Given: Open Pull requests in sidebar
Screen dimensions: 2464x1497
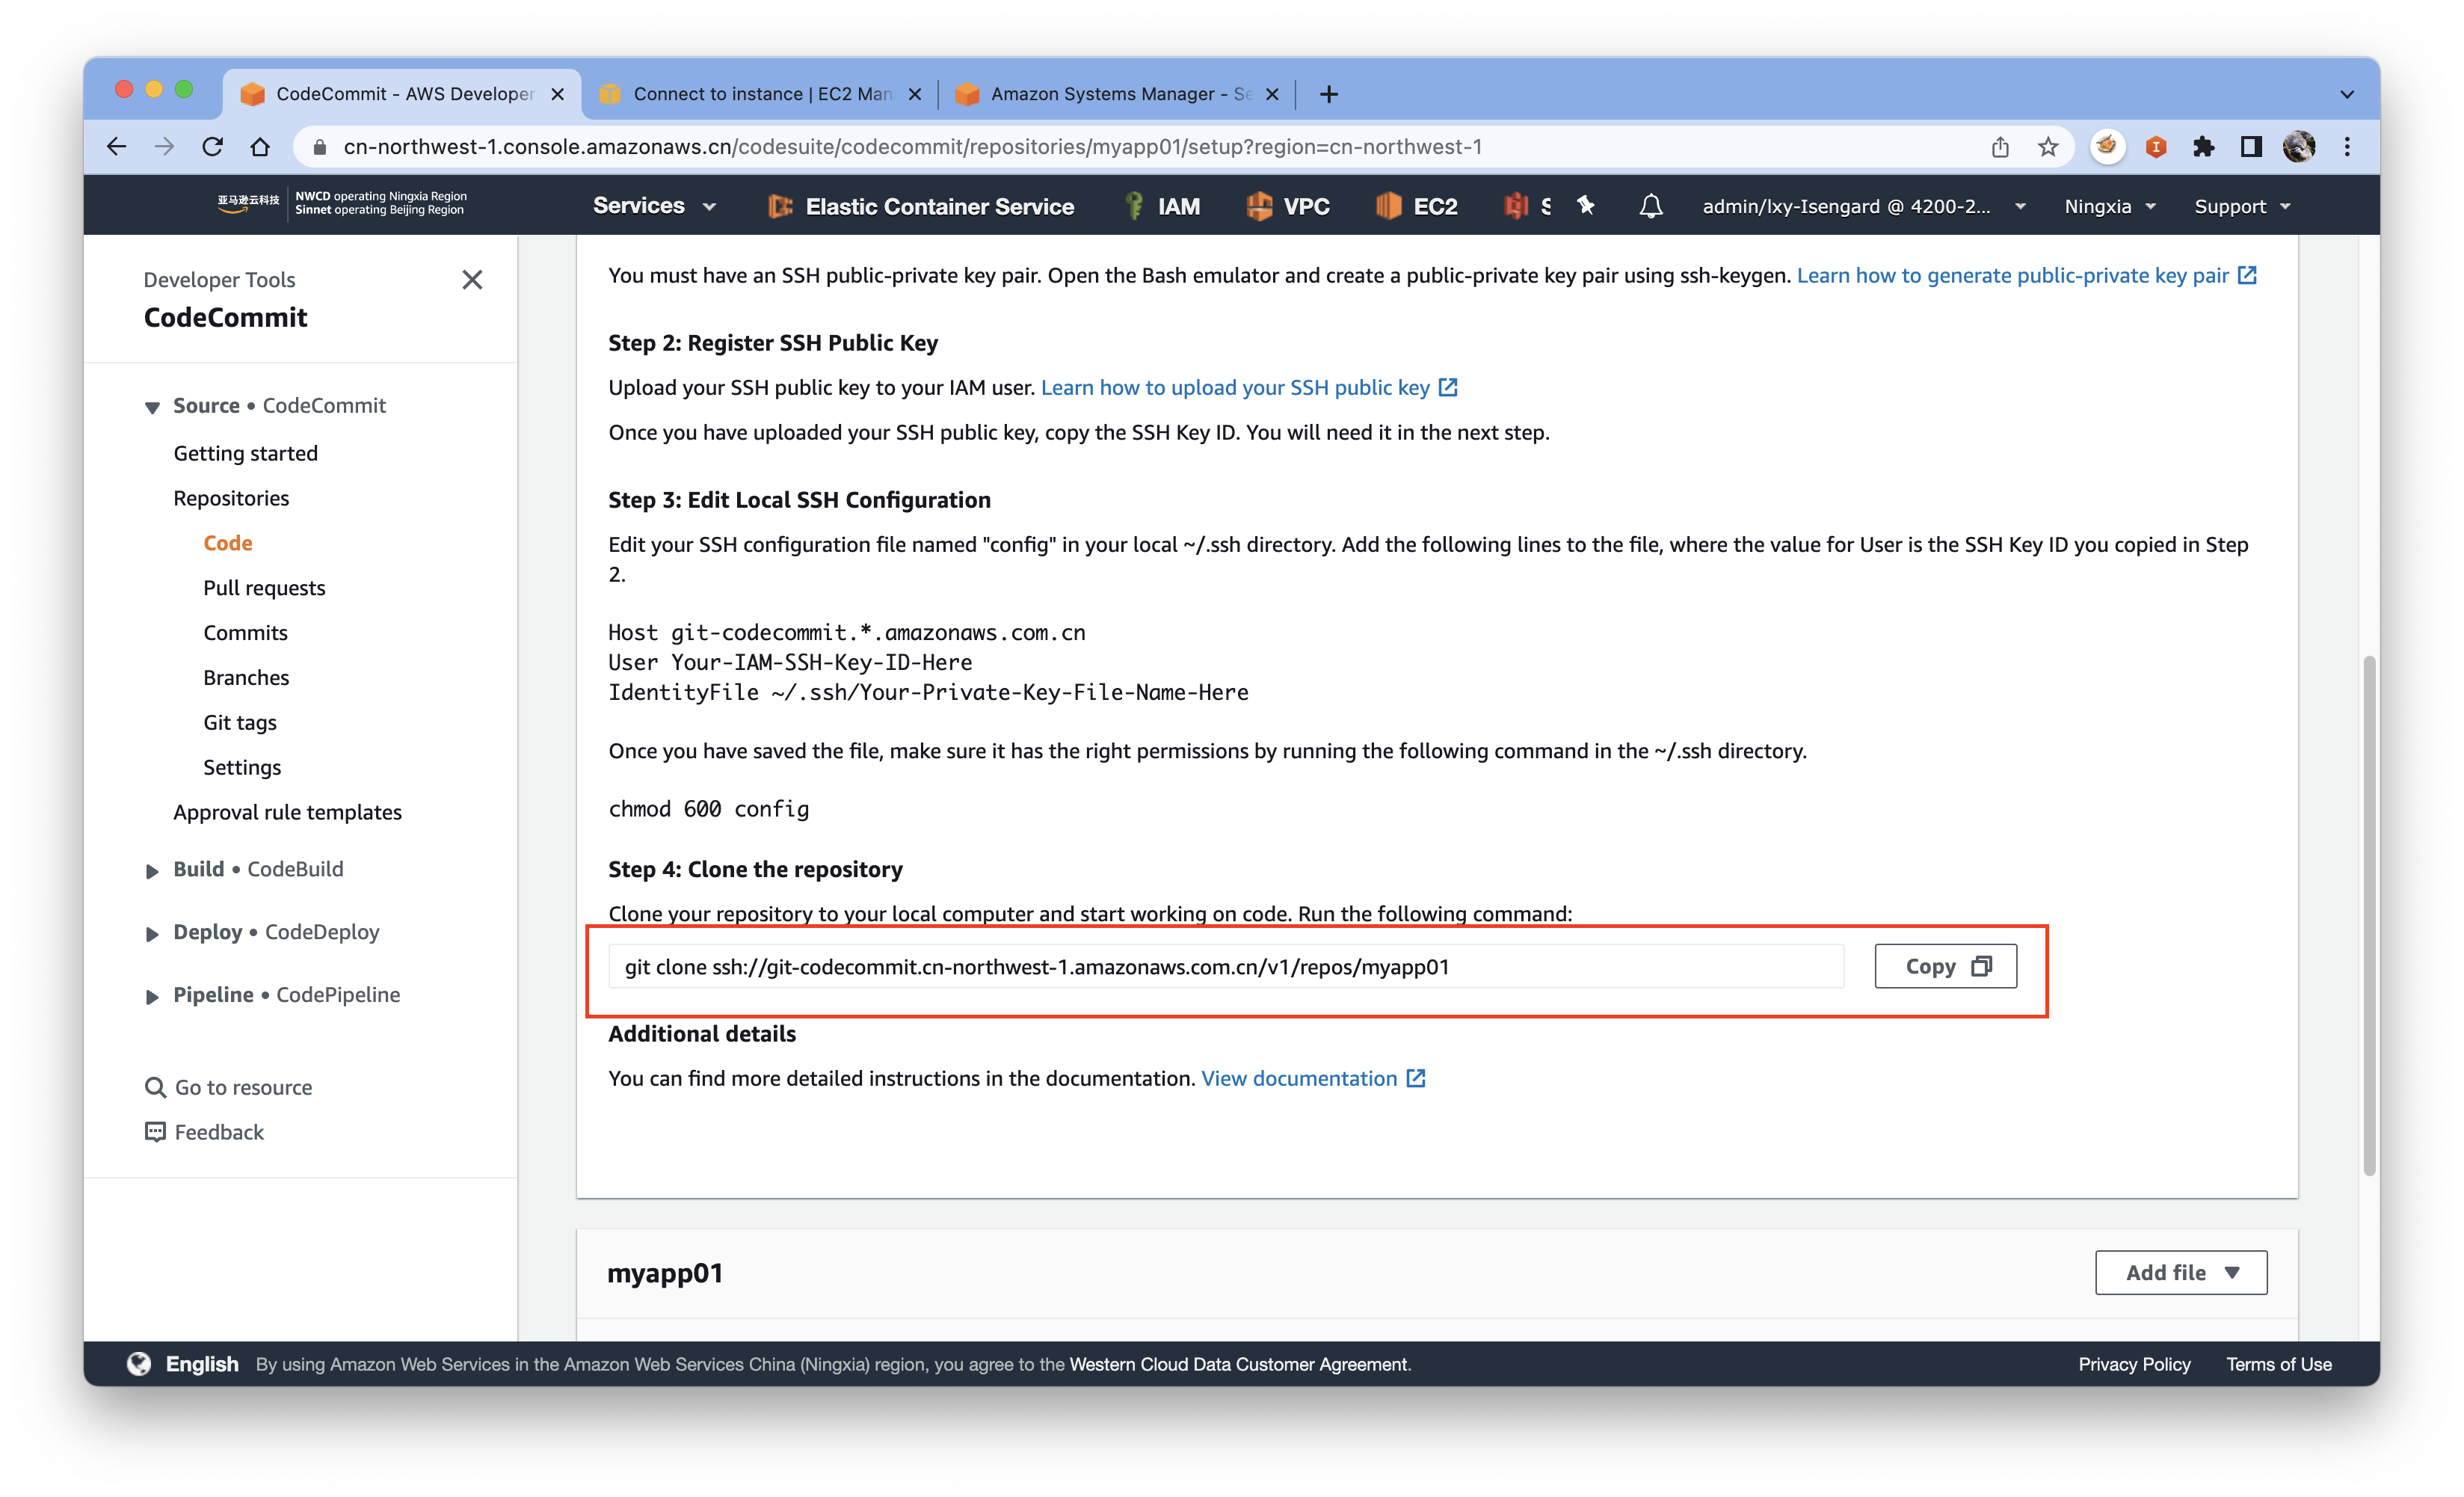Looking at the screenshot, I should click(x=264, y=588).
